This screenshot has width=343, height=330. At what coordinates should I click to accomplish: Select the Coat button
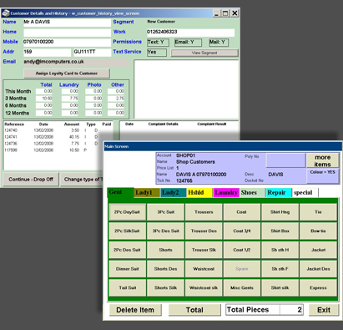pos(242,212)
